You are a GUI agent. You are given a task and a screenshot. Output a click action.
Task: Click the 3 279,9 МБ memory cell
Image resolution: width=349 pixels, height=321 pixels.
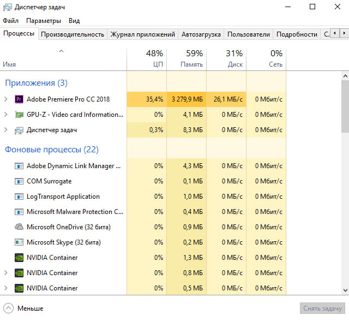(x=186, y=99)
